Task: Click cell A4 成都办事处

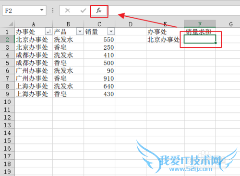Action: pyautogui.click(x=34, y=55)
